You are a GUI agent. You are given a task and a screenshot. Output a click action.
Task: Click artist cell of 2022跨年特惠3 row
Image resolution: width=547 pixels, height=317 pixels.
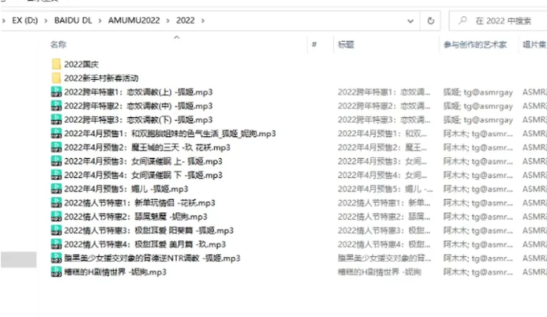[x=478, y=120]
